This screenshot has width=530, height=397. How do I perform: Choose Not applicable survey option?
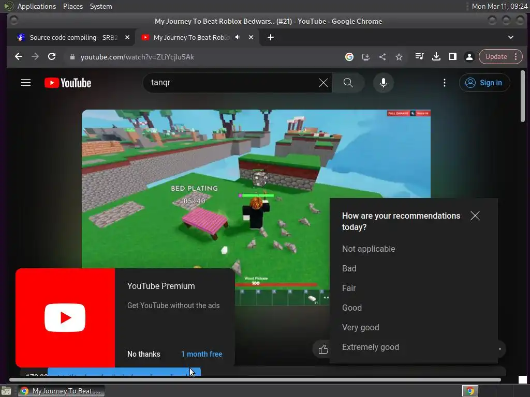point(369,249)
